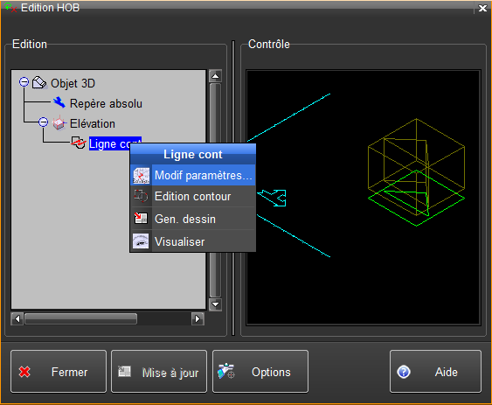Image resolution: width=492 pixels, height=405 pixels.
Task: Click the Edition contour icon in context menu
Action: coord(141,196)
